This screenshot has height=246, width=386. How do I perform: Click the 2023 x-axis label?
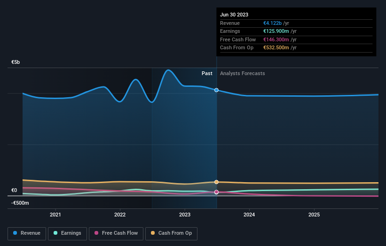tap(185, 215)
